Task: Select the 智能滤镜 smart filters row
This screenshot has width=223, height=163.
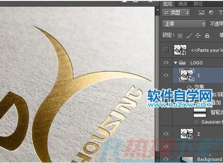Action: pyautogui.click(x=217, y=112)
